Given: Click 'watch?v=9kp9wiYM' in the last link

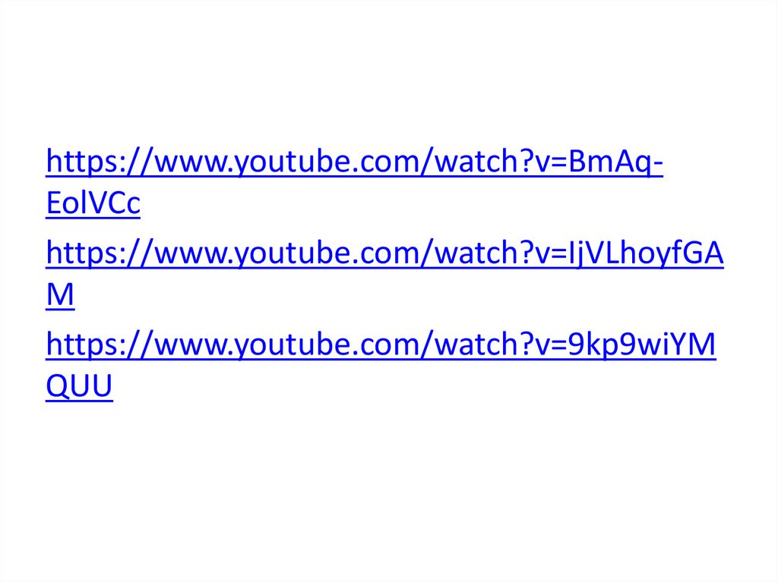Looking at the screenshot, I should pos(576,344).
